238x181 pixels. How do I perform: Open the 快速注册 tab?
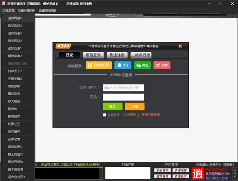click(x=117, y=55)
